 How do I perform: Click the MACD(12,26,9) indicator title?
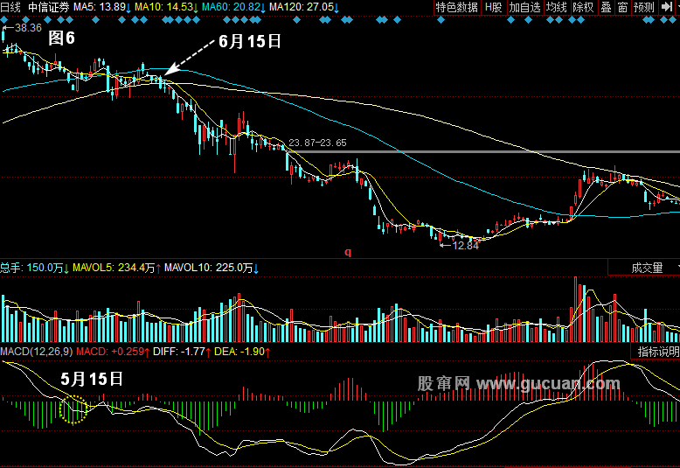click(37, 351)
